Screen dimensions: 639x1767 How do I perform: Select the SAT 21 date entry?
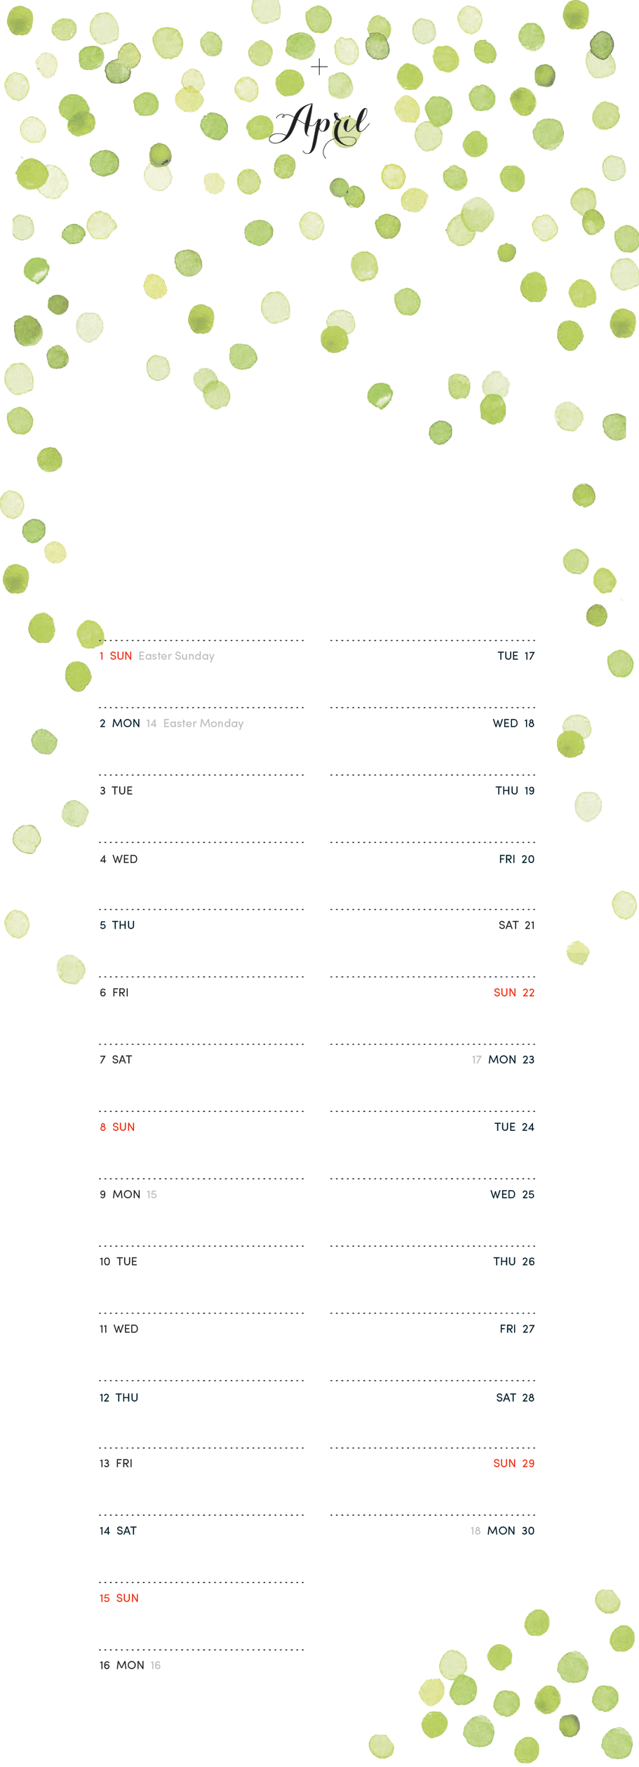pos(516,925)
